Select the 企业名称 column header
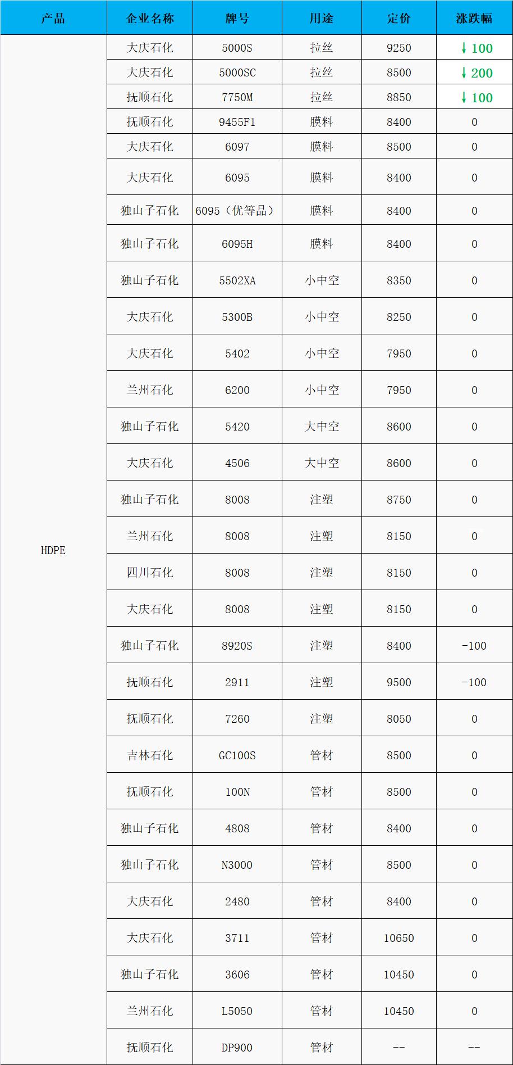This screenshot has height=1065, width=513. [x=150, y=18]
